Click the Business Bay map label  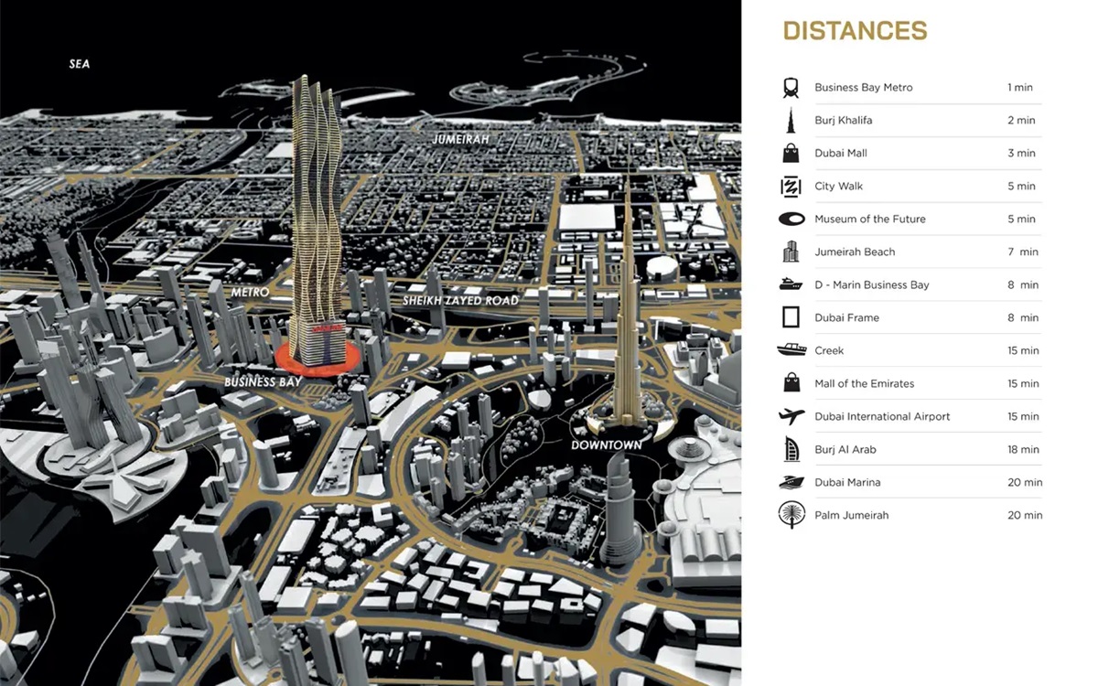click(263, 381)
